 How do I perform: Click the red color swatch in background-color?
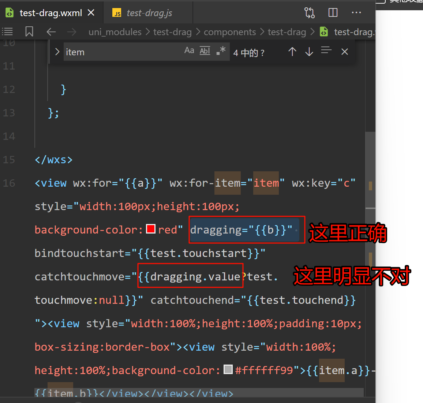point(151,229)
